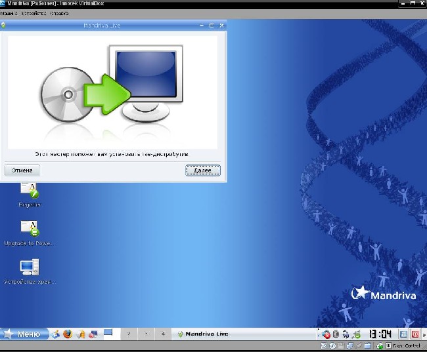
Task: Click the first icon in VirtualBox status bar
Action: (x=324, y=346)
